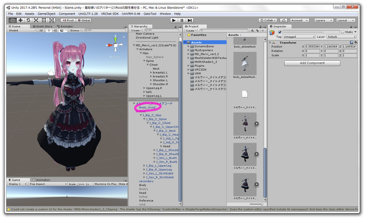Switch to the Asset Store tab
367x220 pixels.
point(42,26)
